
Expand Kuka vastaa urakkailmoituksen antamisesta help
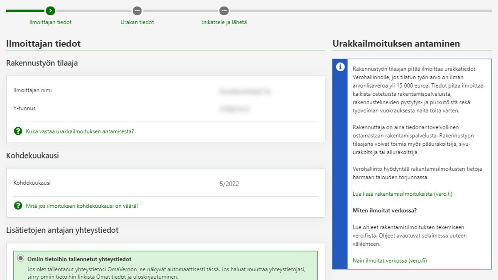pyautogui.click(x=80, y=131)
